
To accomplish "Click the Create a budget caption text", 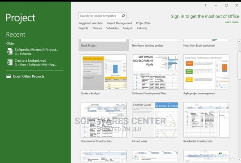I will tap(90, 93).
